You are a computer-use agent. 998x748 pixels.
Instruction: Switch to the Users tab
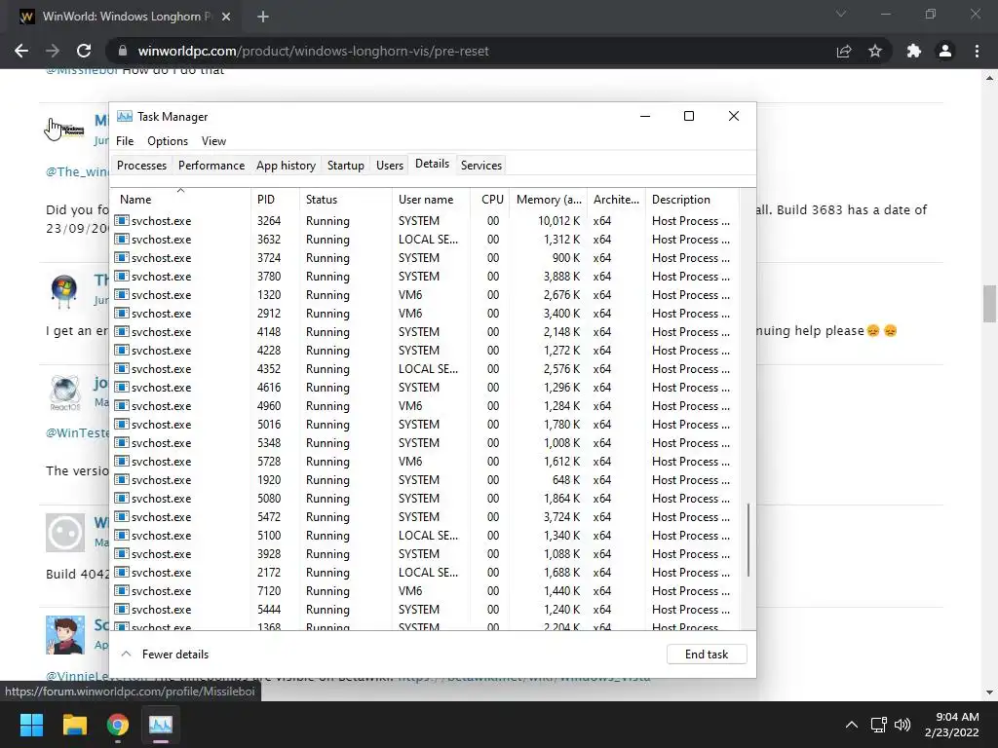(x=390, y=166)
